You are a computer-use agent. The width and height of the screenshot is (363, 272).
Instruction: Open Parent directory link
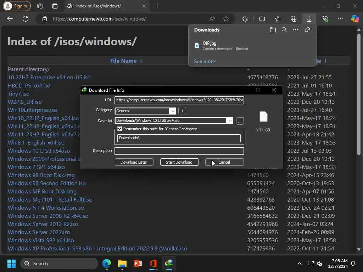coord(29,69)
